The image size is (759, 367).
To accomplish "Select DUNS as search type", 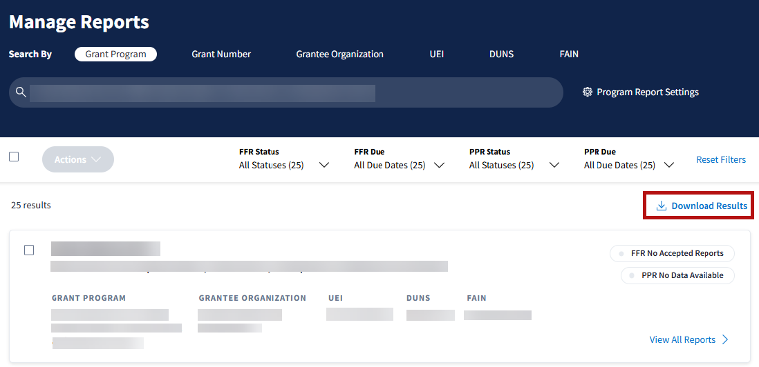I will point(501,54).
